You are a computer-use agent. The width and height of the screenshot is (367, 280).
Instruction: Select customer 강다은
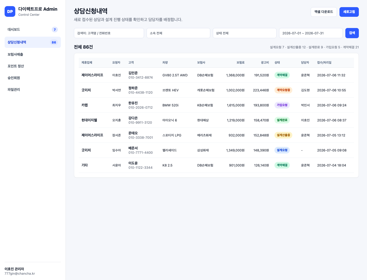(133, 118)
